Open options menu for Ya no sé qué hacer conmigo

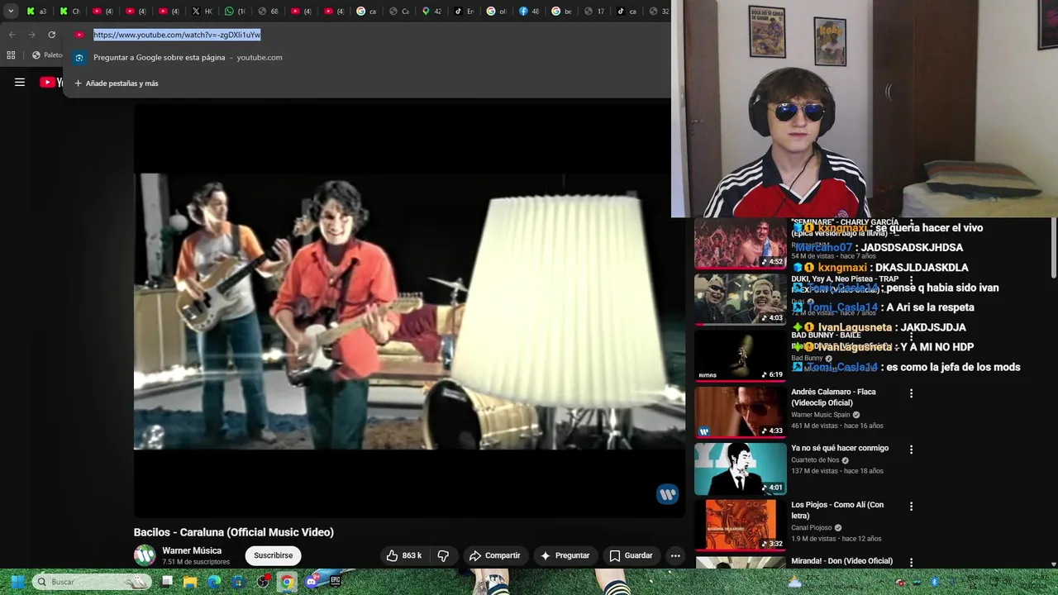911,450
